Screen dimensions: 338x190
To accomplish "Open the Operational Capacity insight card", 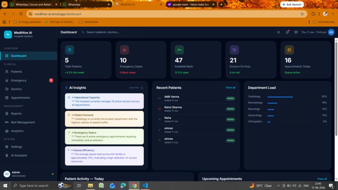I will 104,101.
